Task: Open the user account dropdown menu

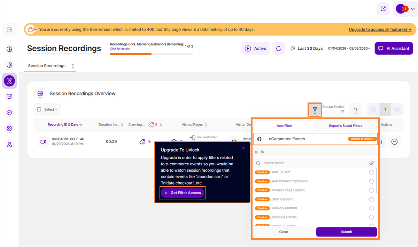Action: 405,9
